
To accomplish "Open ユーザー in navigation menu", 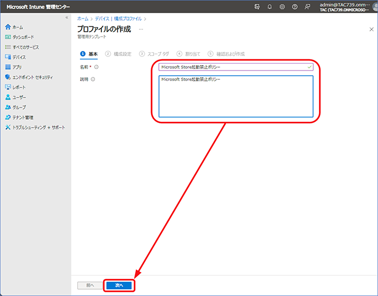I will click(x=19, y=97).
